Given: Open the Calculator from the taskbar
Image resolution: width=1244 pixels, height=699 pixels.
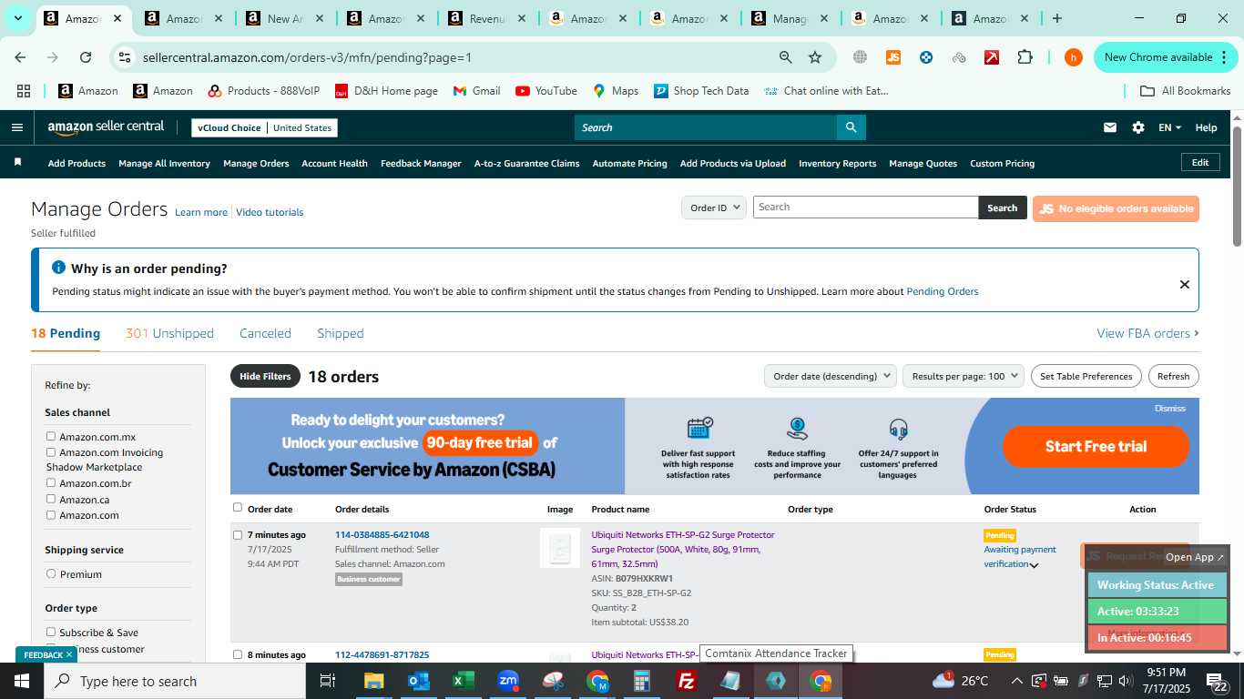Looking at the screenshot, I should (x=642, y=681).
